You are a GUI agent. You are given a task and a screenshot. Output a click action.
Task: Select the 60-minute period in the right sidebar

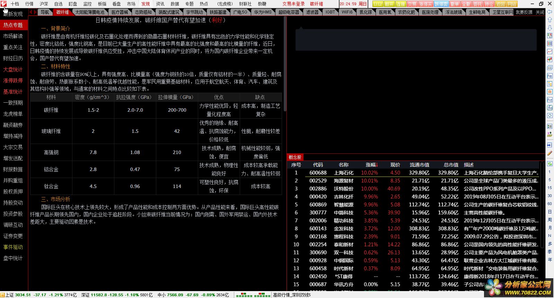coord(549,204)
